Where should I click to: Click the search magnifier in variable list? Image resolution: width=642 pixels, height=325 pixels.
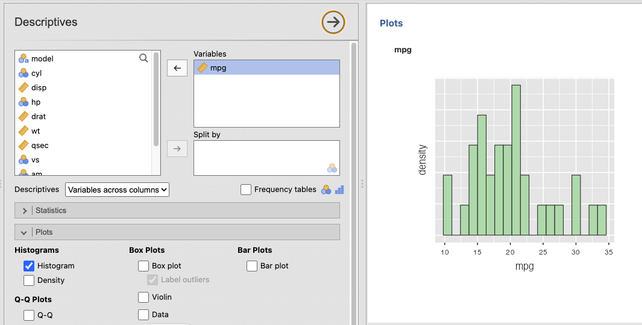[x=143, y=58]
